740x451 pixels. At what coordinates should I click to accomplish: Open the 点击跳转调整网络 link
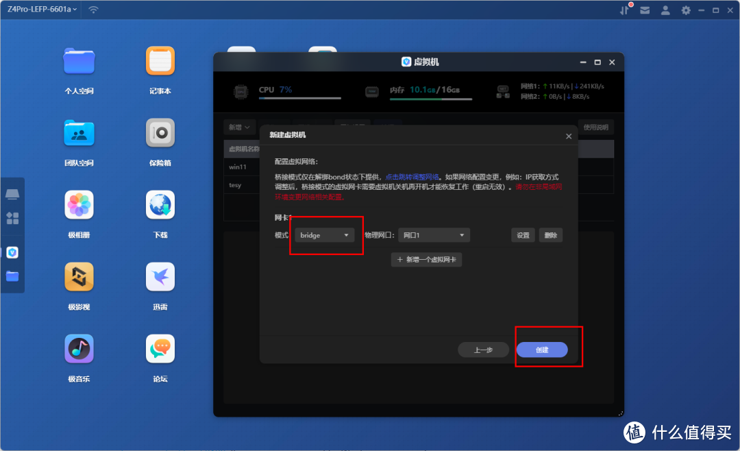pyautogui.click(x=412, y=177)
